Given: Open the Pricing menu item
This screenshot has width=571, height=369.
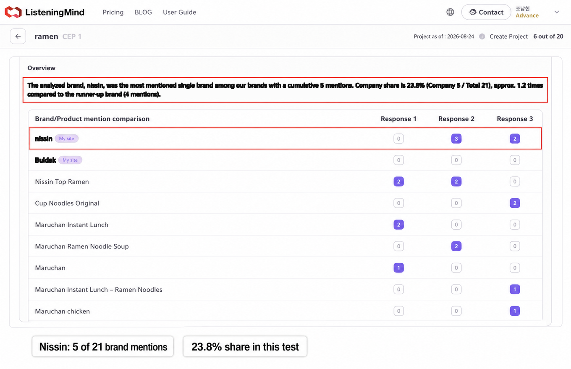Looking at the screenshot, I should tap(113, 12).
